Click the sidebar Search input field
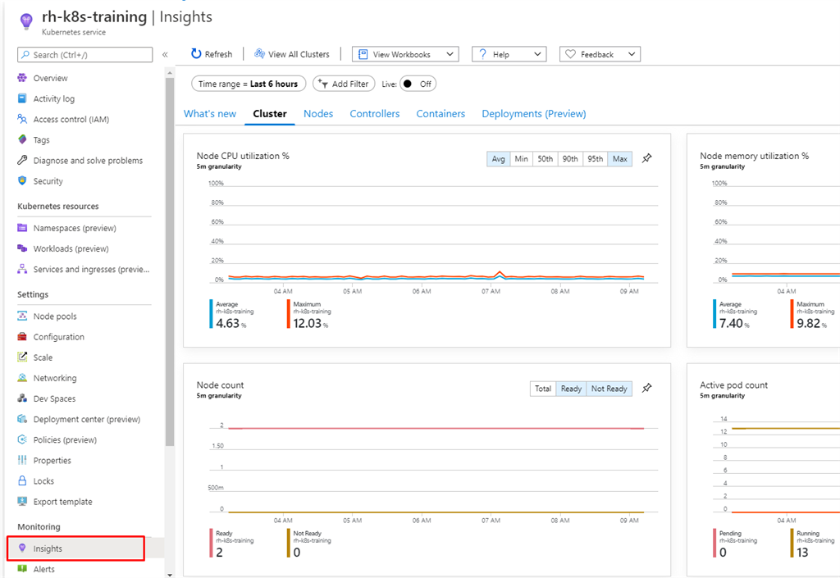This screenshot has height=578, width=840. (85, 55)
